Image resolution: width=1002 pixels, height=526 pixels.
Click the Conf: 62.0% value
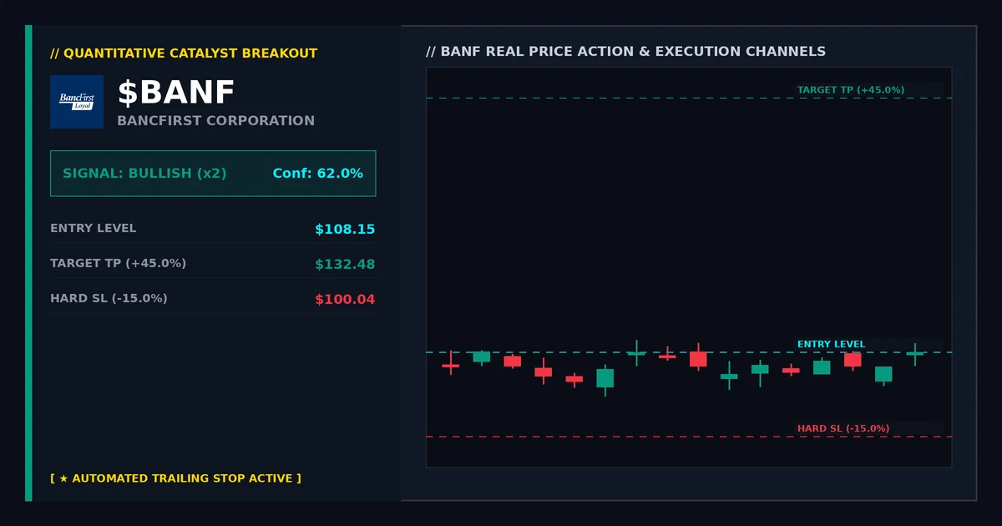point(317,174)
